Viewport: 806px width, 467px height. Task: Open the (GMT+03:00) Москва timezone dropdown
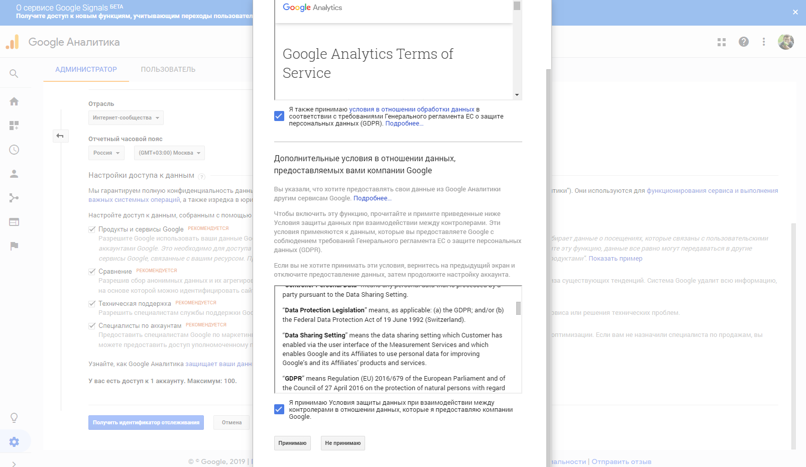pyautogui.click(x=169, y=153)
